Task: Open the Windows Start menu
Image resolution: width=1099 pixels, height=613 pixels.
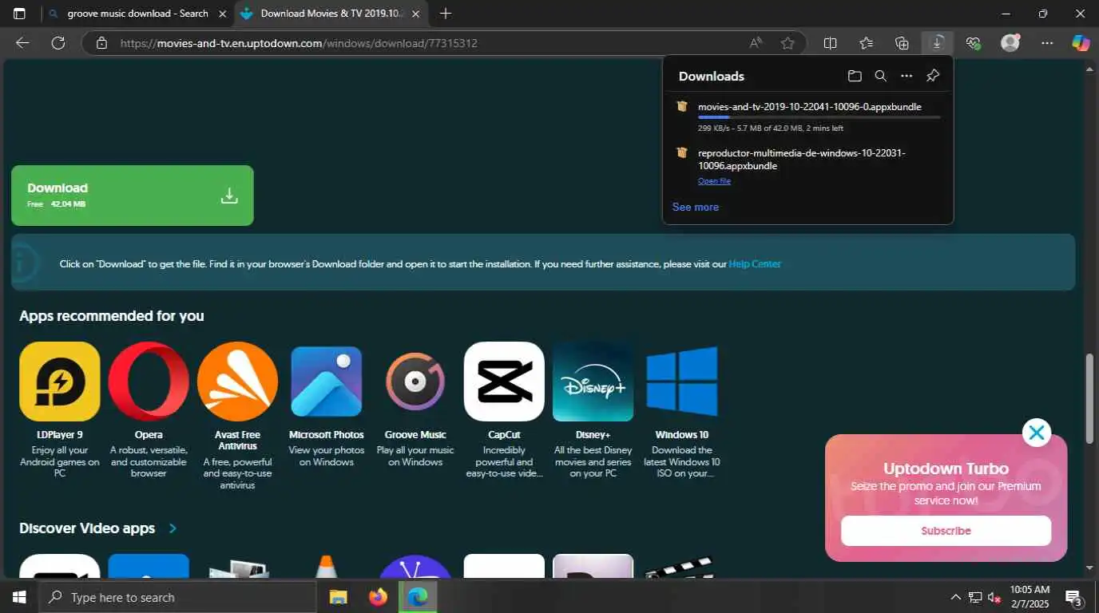Action: coord(19,597)
